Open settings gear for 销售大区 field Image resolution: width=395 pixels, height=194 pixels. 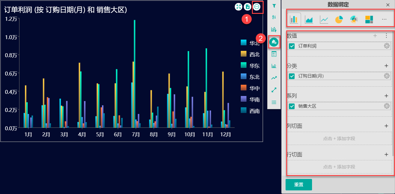coord(387,106)
